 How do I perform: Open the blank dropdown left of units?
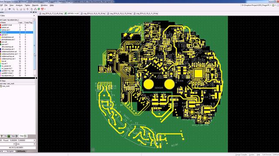pyautogui.click(x=14, y=144)
